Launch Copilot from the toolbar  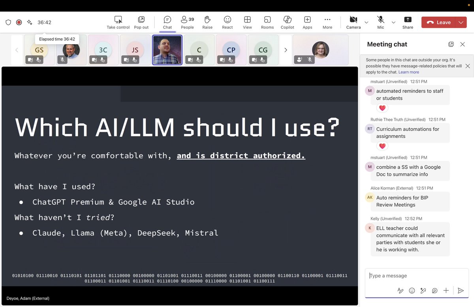point(288,22)
